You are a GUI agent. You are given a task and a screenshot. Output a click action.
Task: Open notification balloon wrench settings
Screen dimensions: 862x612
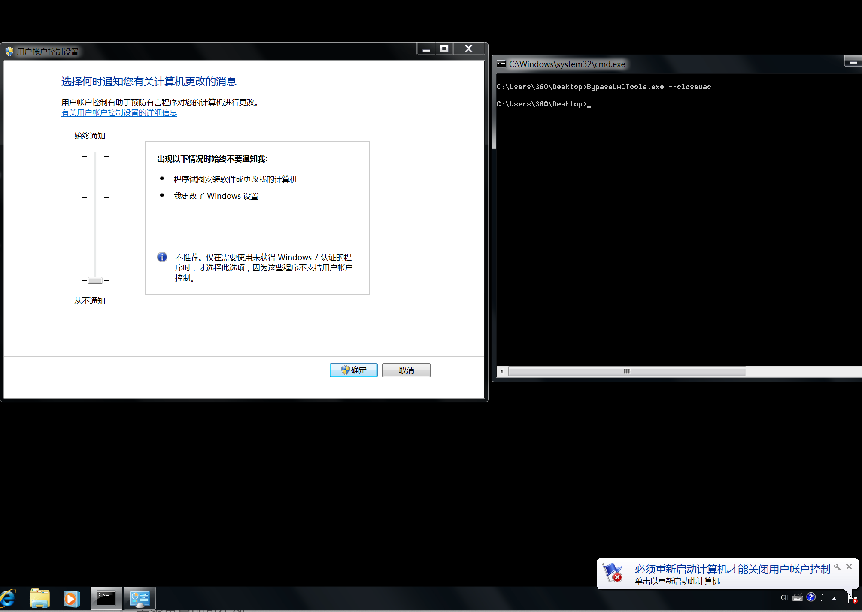[x=837, y=567]
